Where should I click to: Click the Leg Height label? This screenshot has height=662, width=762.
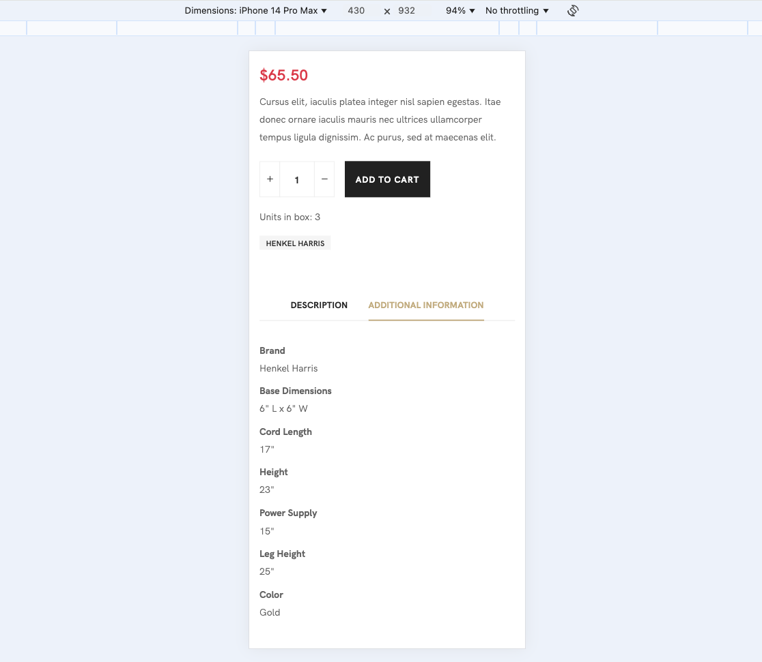[x=282, y=554]
